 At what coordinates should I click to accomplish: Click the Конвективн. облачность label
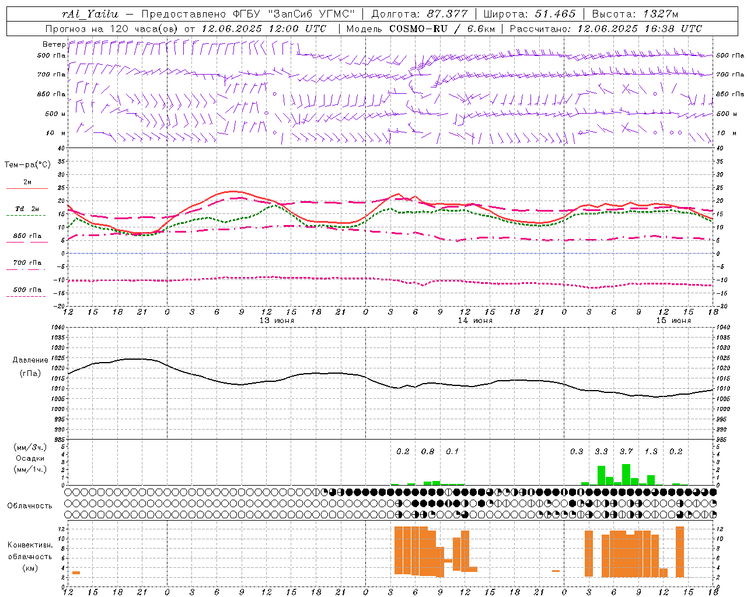pos(30,550)
